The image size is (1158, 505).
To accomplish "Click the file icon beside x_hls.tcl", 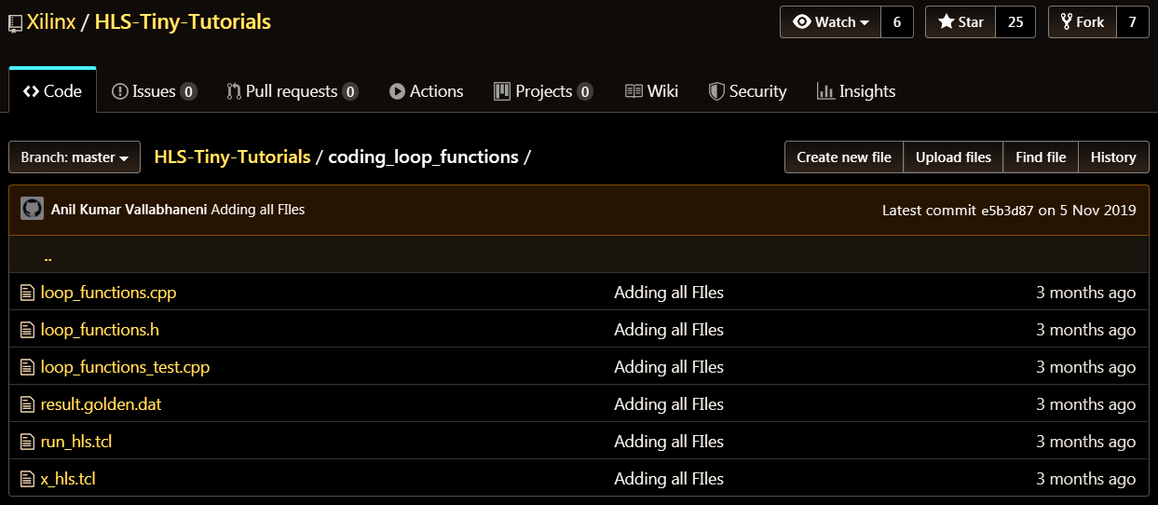I will pos(27,479).
